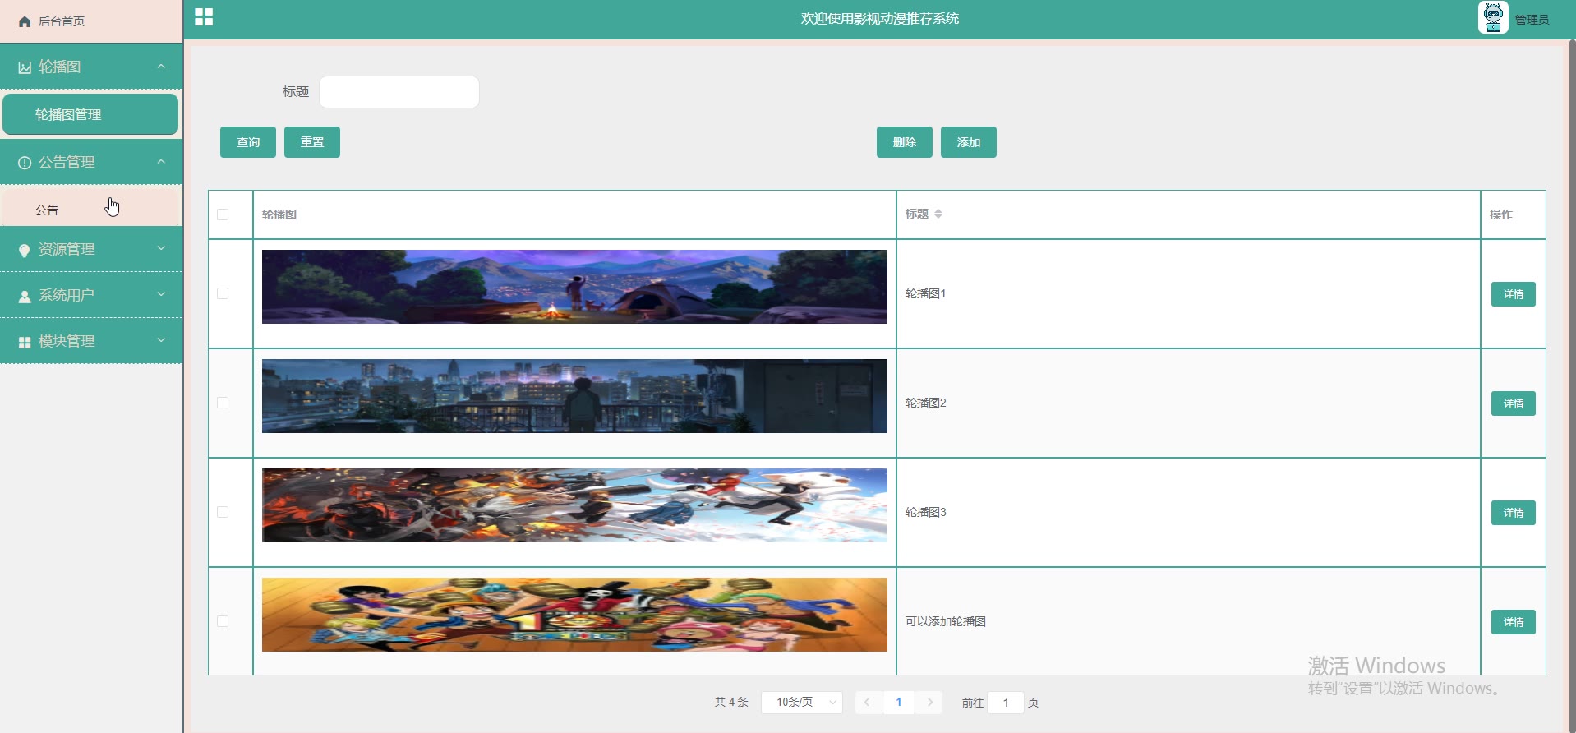Click the 轮播图2 title text
The height and width of the screenshot is (733, 1576).
tap(926, 403)
